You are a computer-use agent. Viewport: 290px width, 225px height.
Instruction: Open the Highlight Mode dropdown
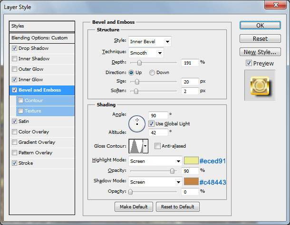click(155, 161)
